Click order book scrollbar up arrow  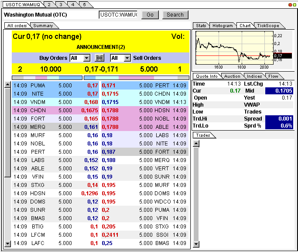click(7, 85)
